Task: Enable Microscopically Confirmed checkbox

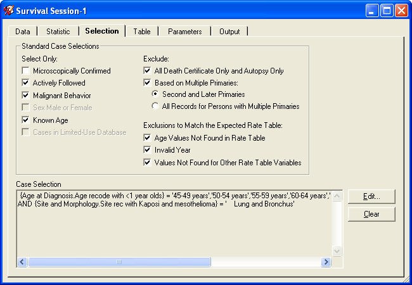Action: 26,71
